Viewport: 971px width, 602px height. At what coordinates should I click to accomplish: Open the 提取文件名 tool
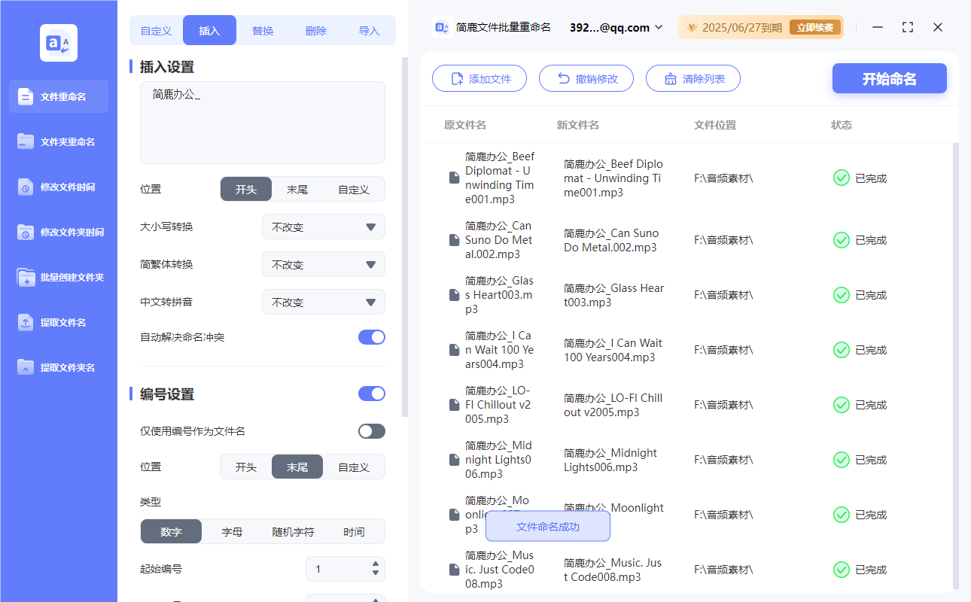click(58, 322)
